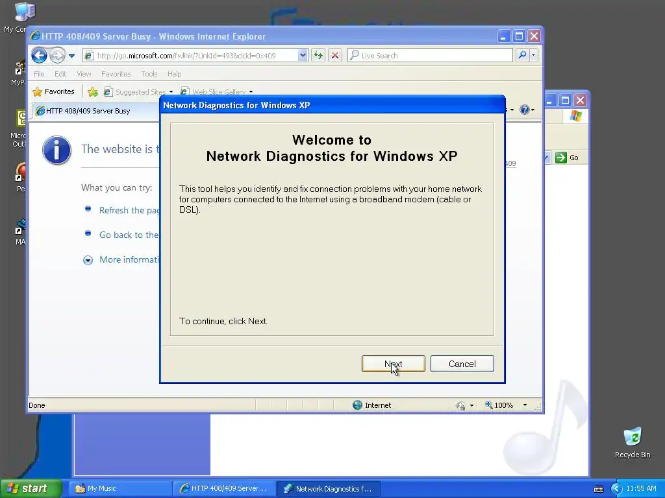Click Go back to the previous page link
Image resolution: width=665 pixels, height=498 pixels.
[x=129, y=235]
